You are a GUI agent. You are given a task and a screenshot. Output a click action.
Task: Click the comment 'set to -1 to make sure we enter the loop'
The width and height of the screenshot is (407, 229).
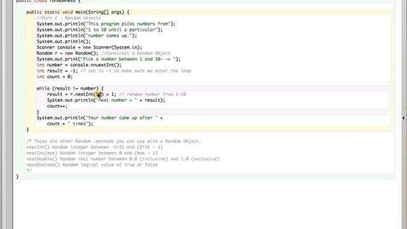(139, 71)
